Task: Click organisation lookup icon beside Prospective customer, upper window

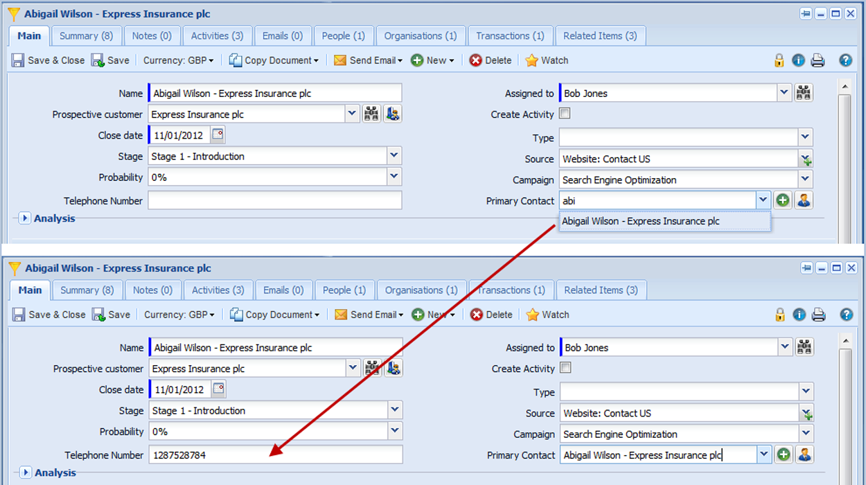Action: tap(372, 114)
